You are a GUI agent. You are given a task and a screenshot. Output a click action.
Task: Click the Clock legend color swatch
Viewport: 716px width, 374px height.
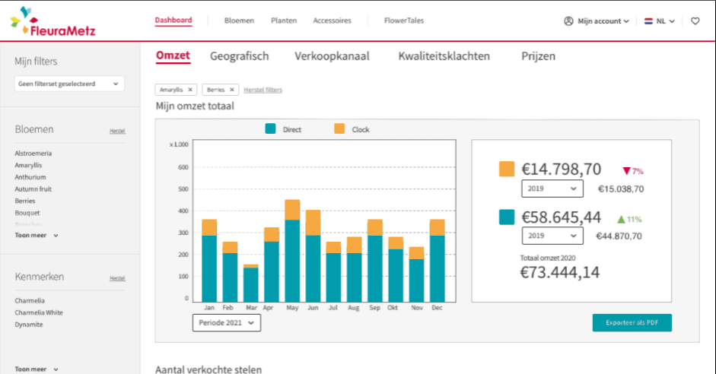click(339, 129)
